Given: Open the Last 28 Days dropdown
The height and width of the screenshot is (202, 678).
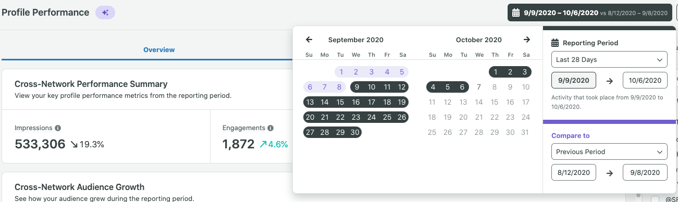Looking at the screenshot, I should (x=609, y=60).
